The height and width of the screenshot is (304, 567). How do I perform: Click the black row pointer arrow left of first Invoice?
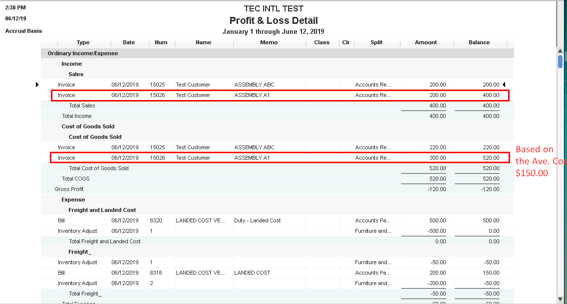(37, 85)
